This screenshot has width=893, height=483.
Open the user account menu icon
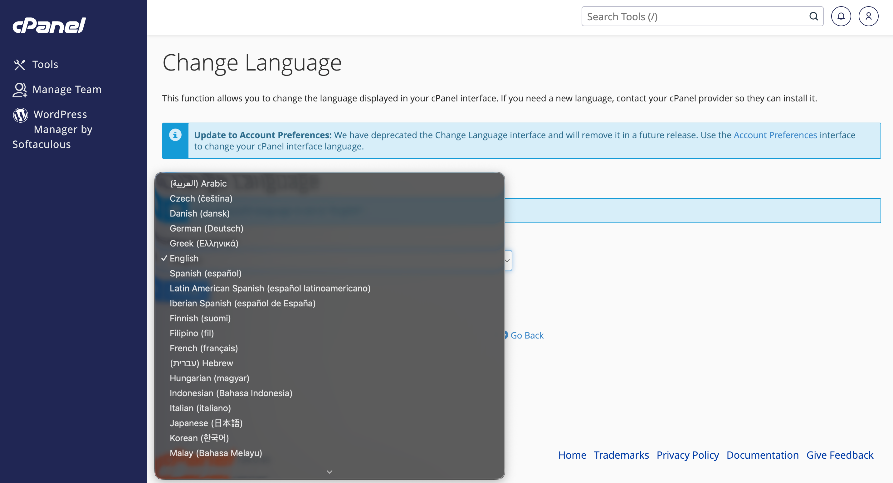click(x=868, y=16)
